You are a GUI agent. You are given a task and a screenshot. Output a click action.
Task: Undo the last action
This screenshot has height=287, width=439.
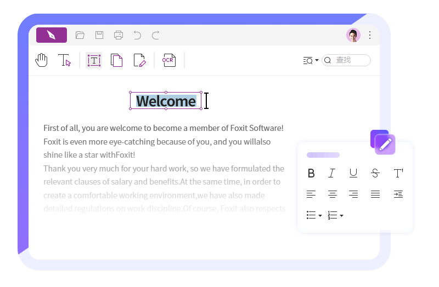pos(137,35)
